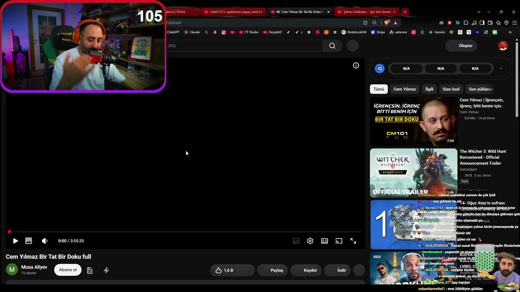Open adsense bookmark
The height and width of the screenshot is (292, 520).
click(x=398, y=32)
